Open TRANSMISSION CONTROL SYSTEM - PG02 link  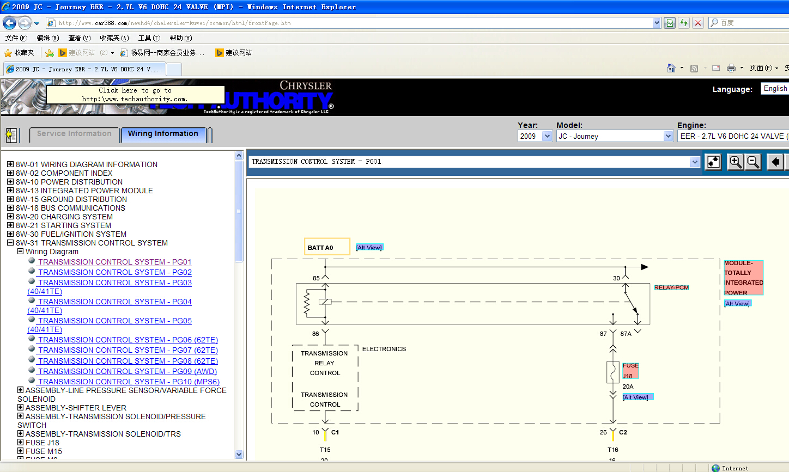(x=115, y=272)
